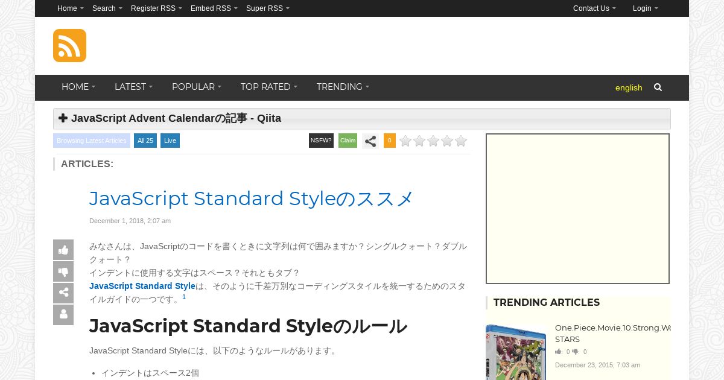Click bullet text インデントはスペース2個
Viewport: 724px width, 380px height.
tap(150, 373)
